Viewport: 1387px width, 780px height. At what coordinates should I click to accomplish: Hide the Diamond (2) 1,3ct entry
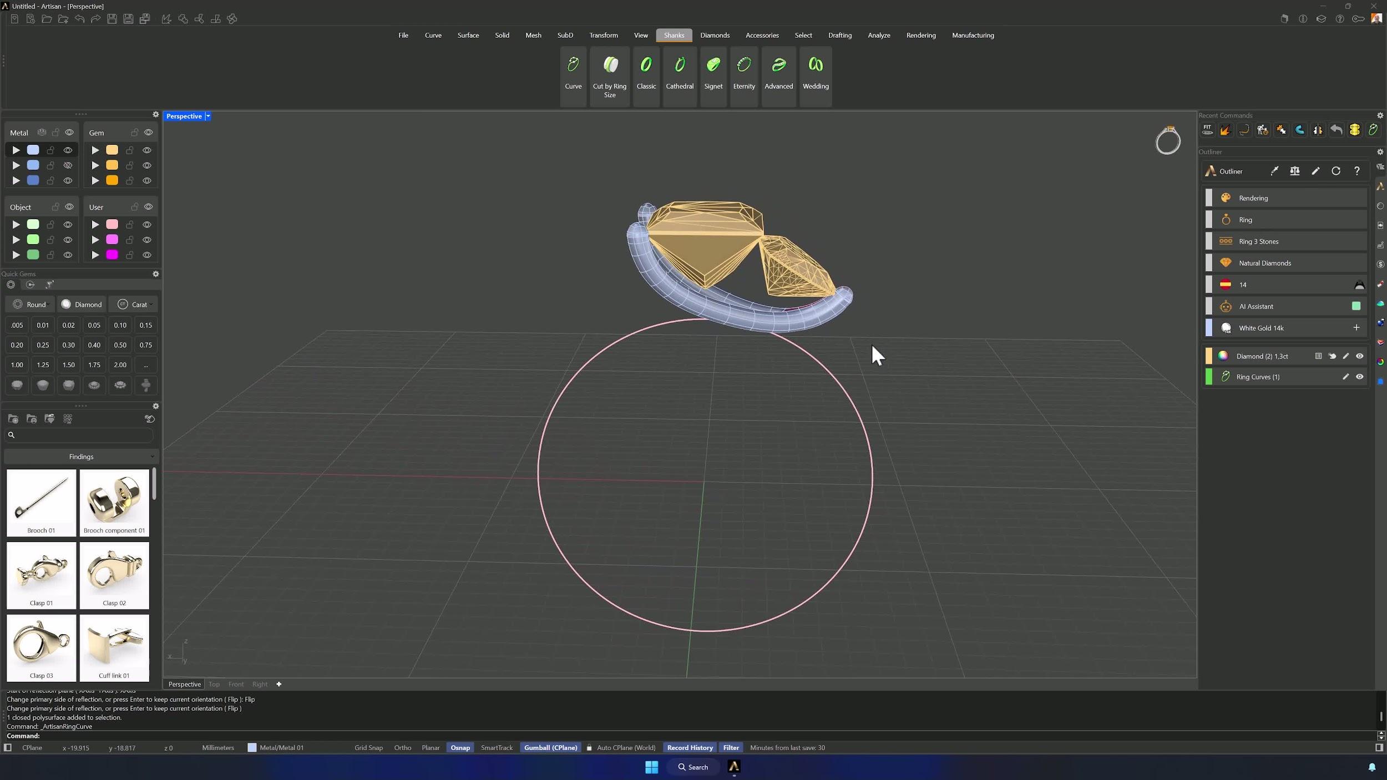1359,356
